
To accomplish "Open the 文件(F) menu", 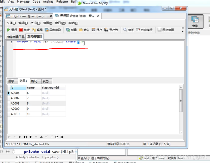I will pos(11,23).
